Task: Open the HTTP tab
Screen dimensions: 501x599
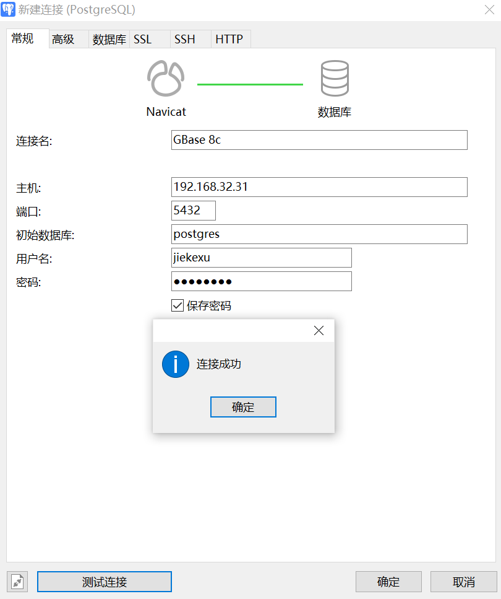Action: point(229,38)
